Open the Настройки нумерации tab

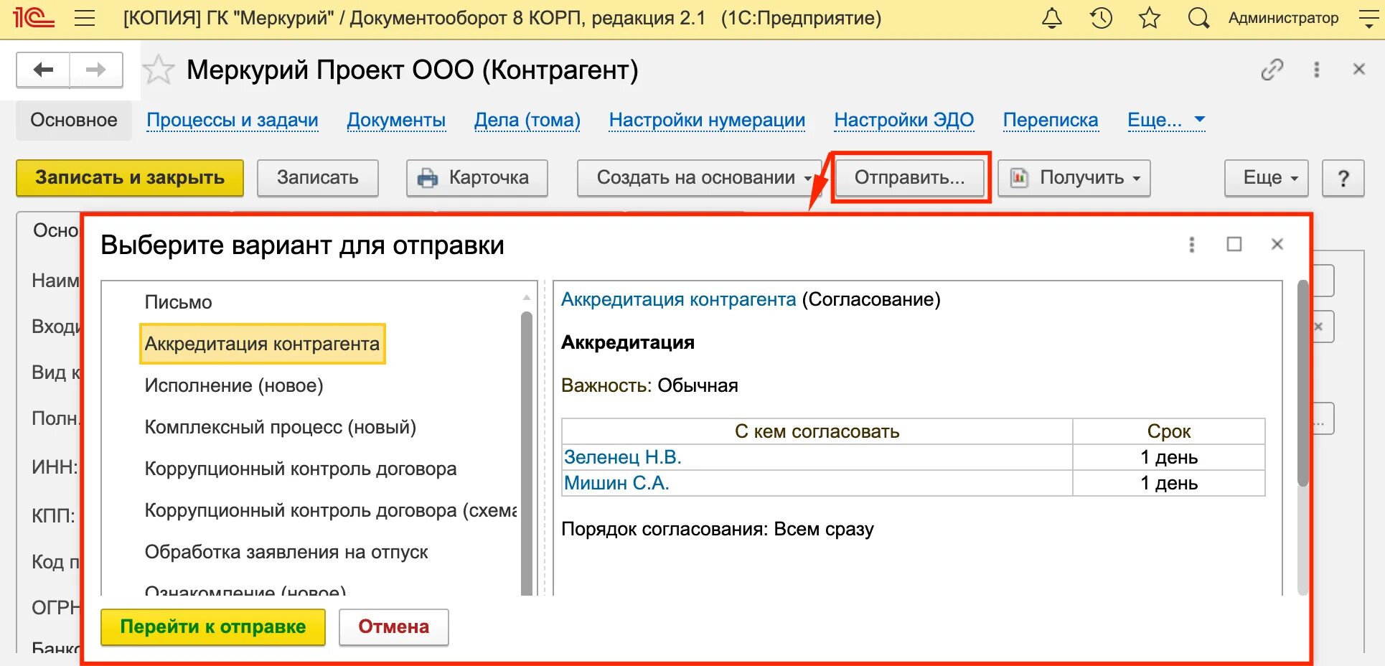click(x=707, y=120)
